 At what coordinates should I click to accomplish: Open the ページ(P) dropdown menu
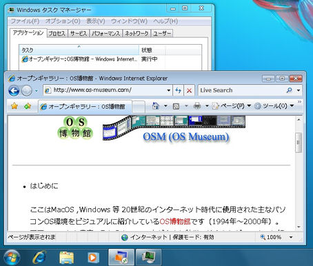[232, 106]
